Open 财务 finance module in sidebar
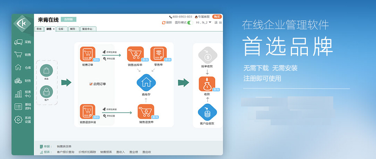The width and height of the screenshot is (376, 159). pos(23,81)
